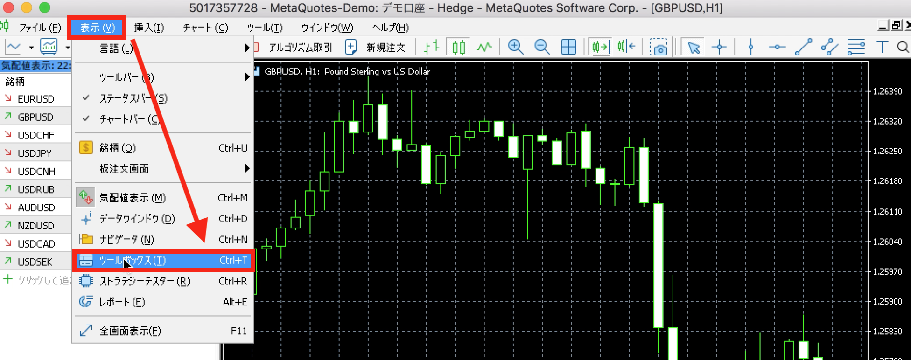The height and width of the screenshot is (360, 911).
Task: Select GBPUSD in market watch
Action: [x=35, y=117]
